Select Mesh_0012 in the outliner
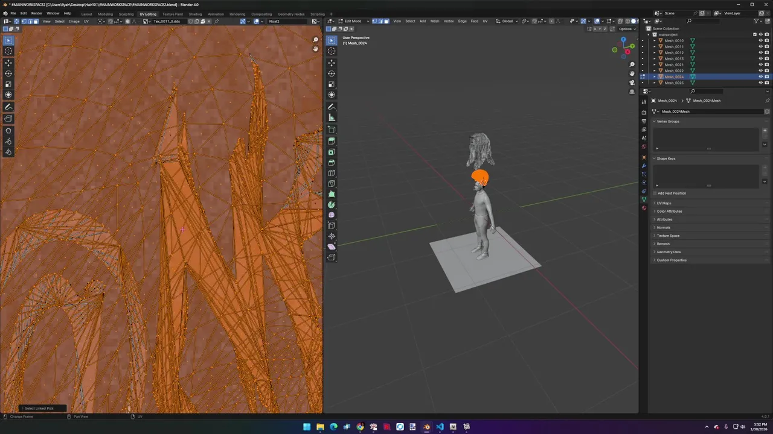The height and width of the screenshot is (434, 773). [x=674, y=52]
